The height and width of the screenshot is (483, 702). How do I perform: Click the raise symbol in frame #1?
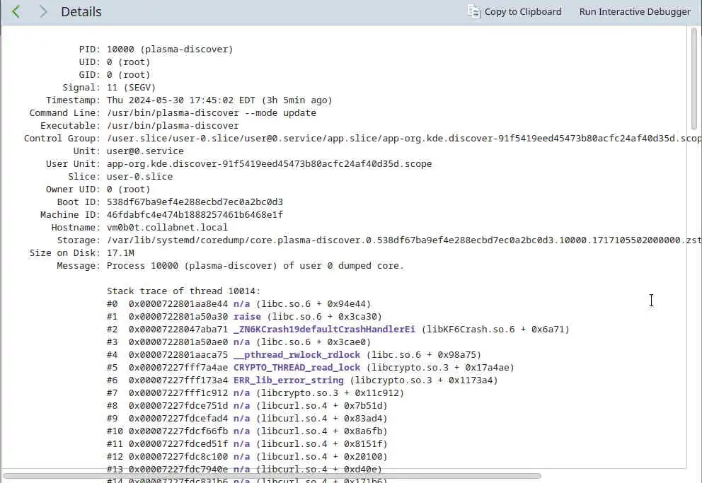point(247,317)
